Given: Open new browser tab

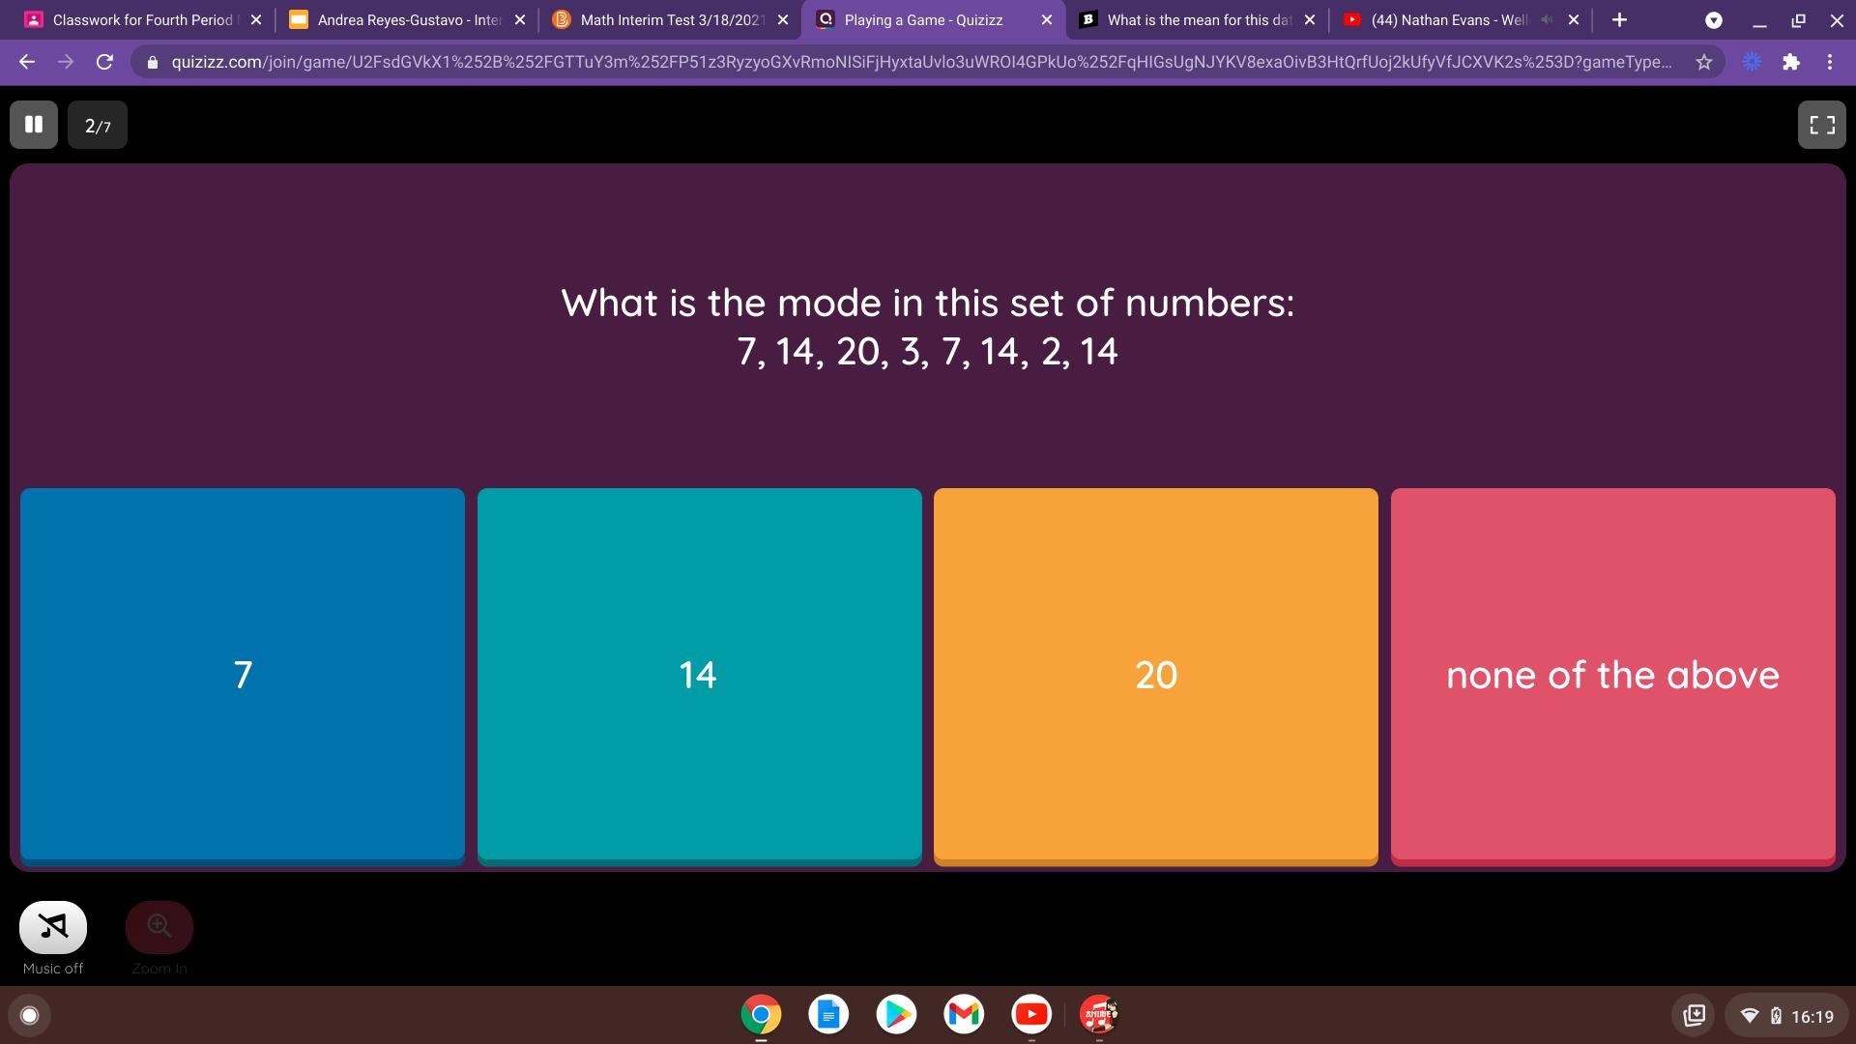Looking at the screenshot, I should click(1619, 19).
